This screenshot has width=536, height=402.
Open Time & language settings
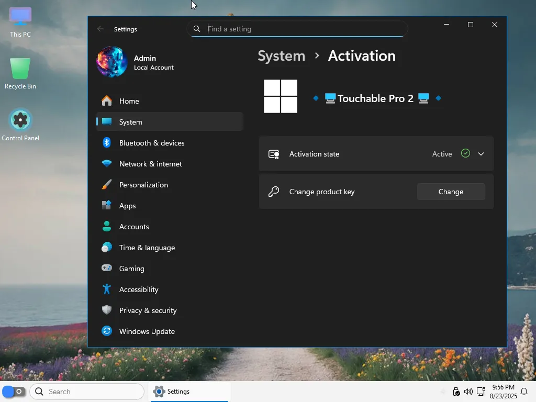pyautogui.click(x=170, y=248)
